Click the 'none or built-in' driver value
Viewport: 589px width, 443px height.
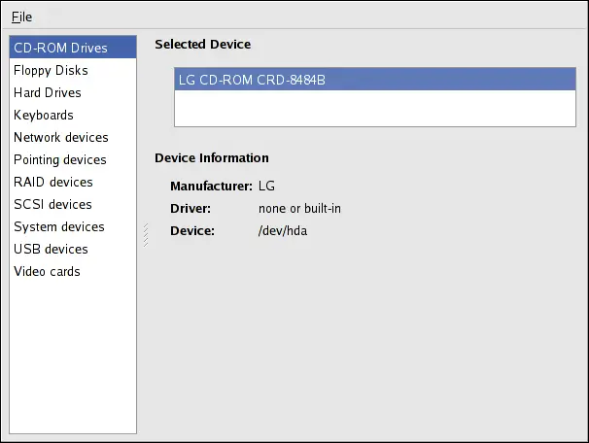[299, 208]
